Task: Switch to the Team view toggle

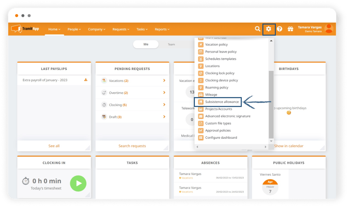Action: [171, 44]
